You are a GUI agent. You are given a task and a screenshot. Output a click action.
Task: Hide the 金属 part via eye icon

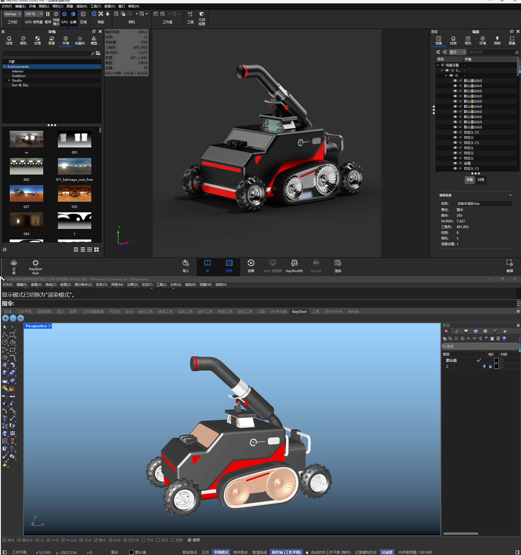click(455, 163)
